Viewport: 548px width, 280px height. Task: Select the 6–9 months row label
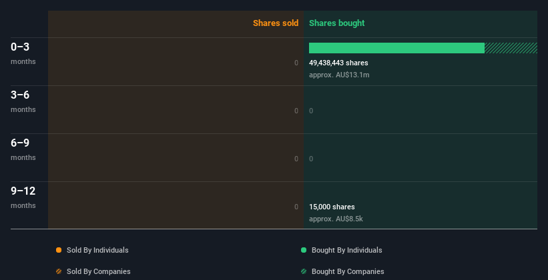point(23,149)
